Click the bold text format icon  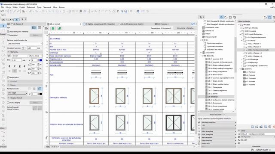click(9, 66)
